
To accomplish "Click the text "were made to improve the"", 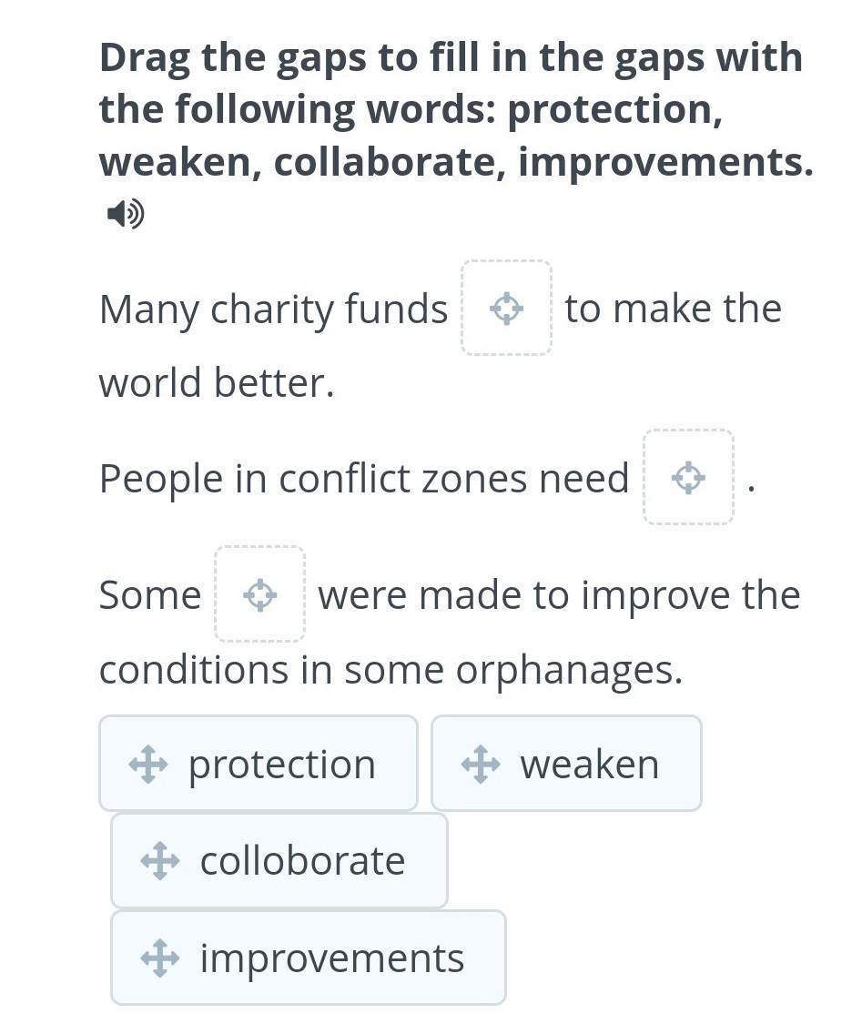I will [559, 595].
